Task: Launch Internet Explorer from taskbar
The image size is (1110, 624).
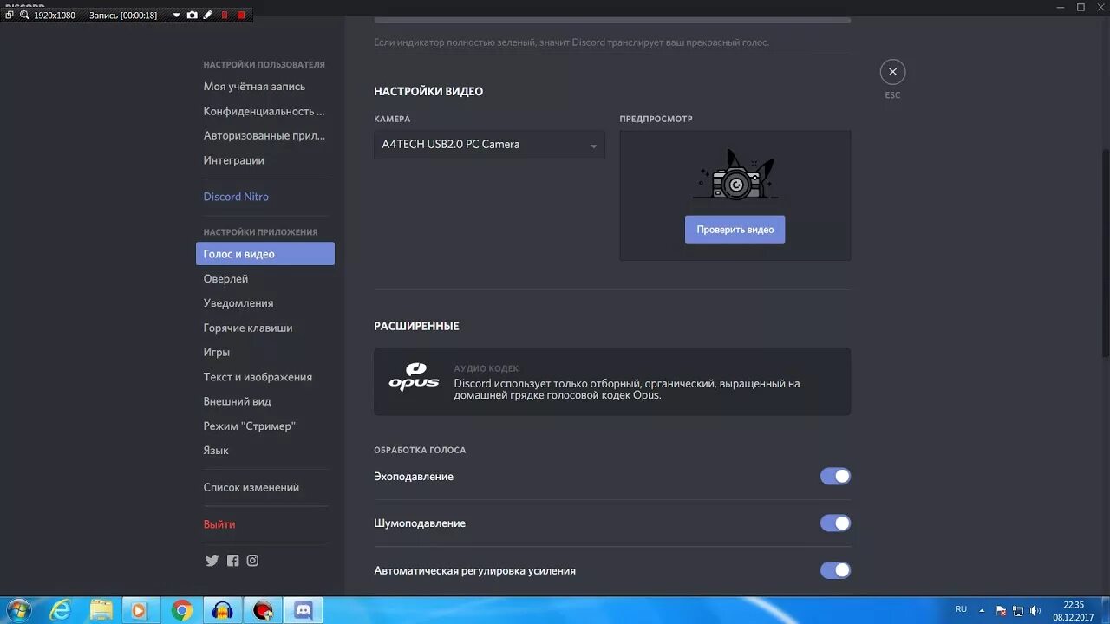Action: tap(59, 610)
